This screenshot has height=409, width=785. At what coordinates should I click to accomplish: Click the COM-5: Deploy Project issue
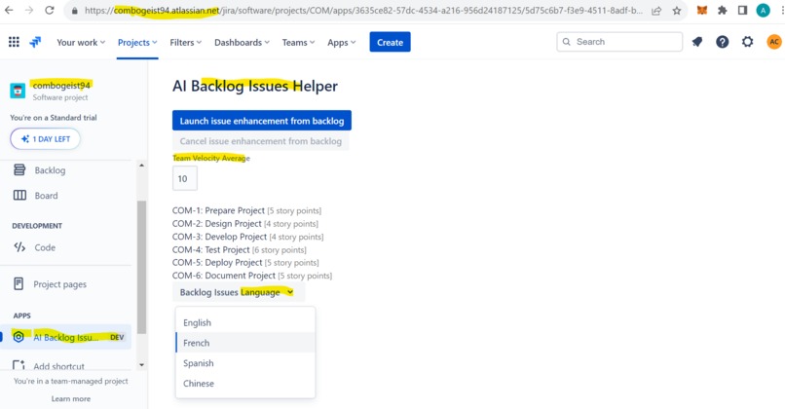pyautogui.click(x=245, y=262)
